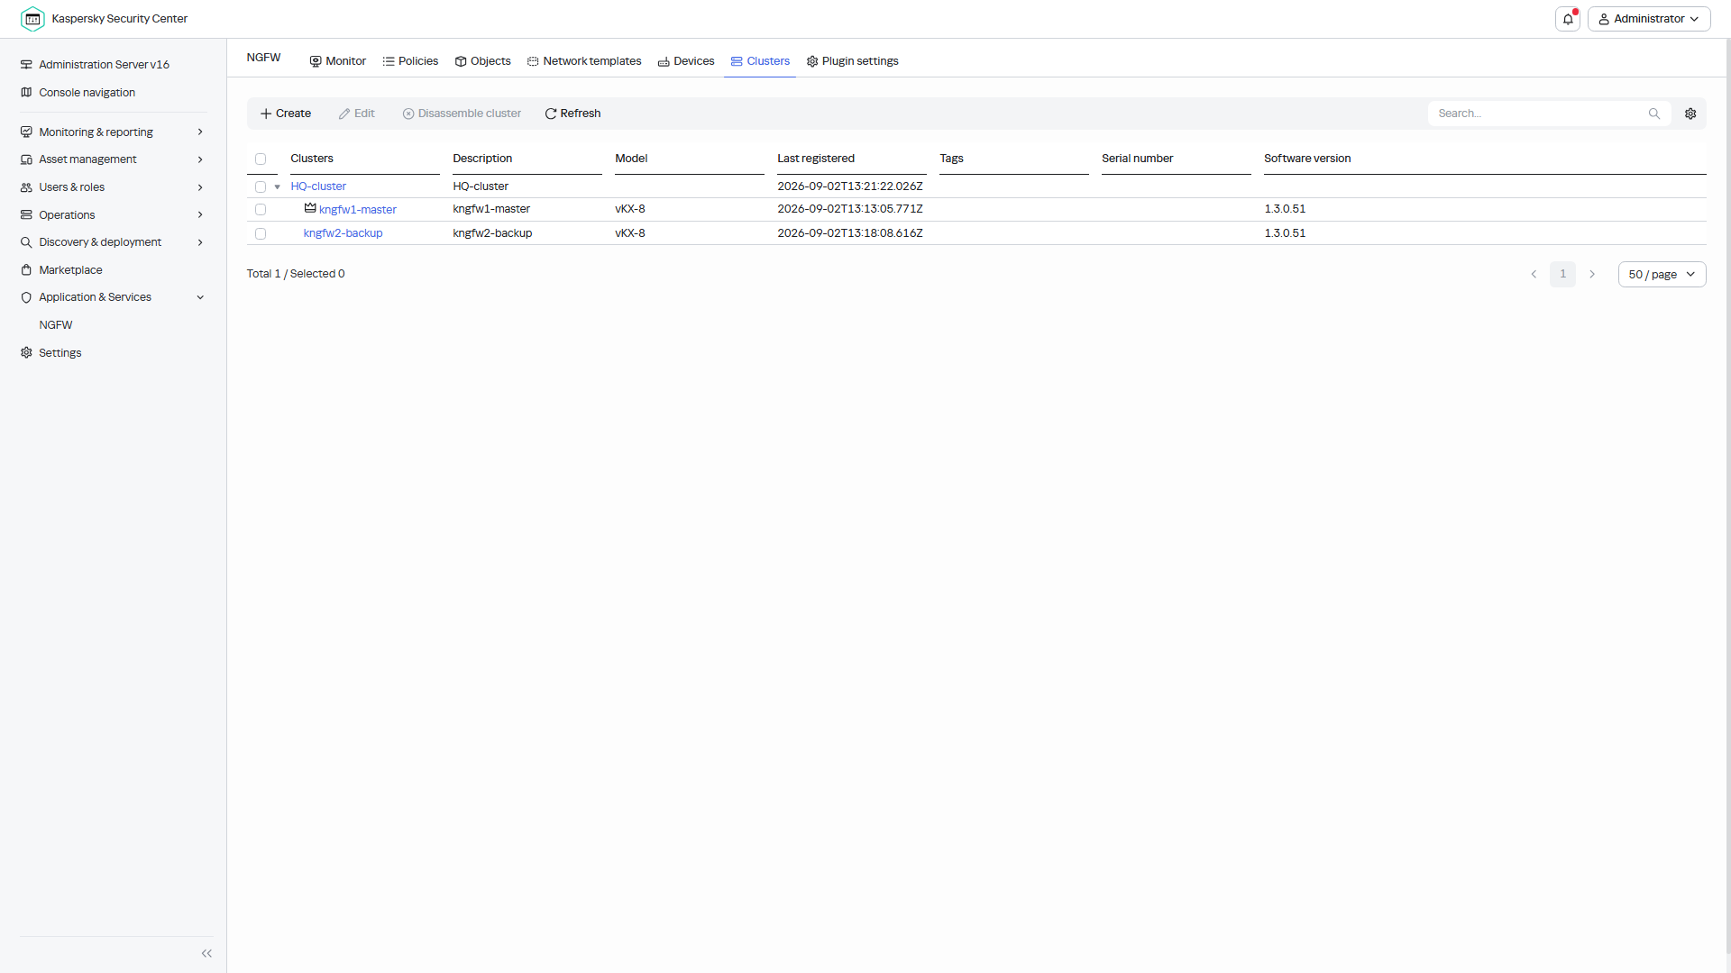Open the kngfw1-master device link
The width and height of the screenshot is (1731, 973).
358,210
